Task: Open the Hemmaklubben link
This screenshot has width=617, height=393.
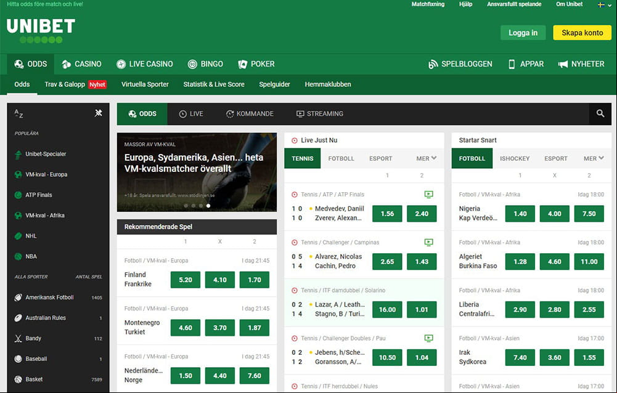Action: (328, 84)
